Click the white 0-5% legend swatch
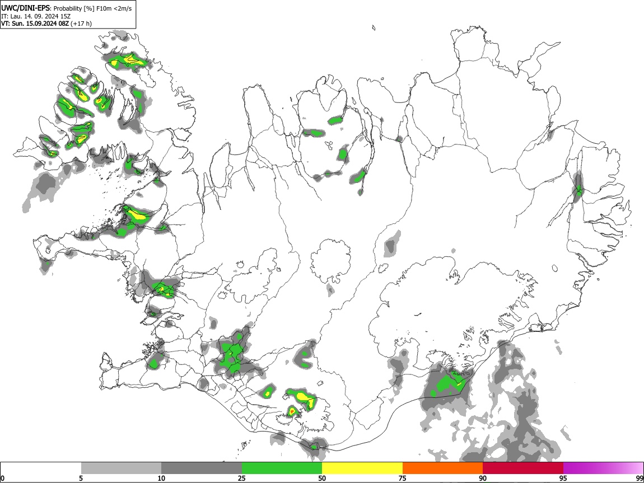The height and width of the screenshot is (483, 644). (x=41, y=468)
